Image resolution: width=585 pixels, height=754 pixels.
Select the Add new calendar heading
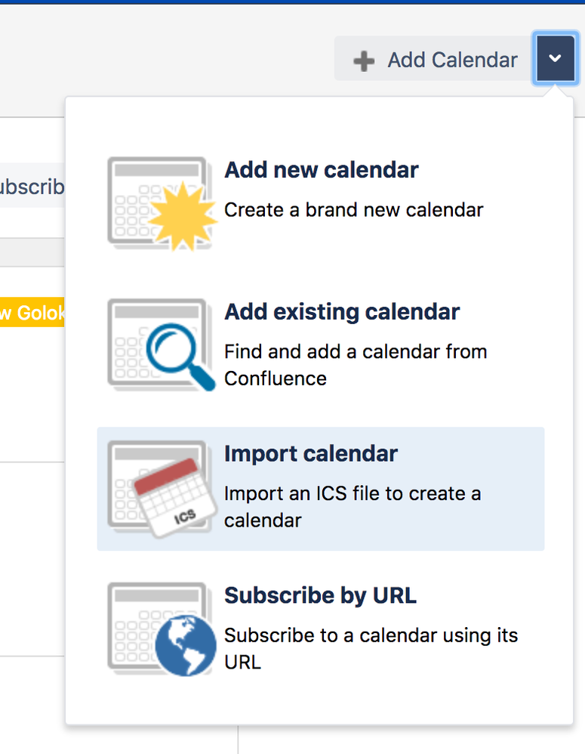322,170
